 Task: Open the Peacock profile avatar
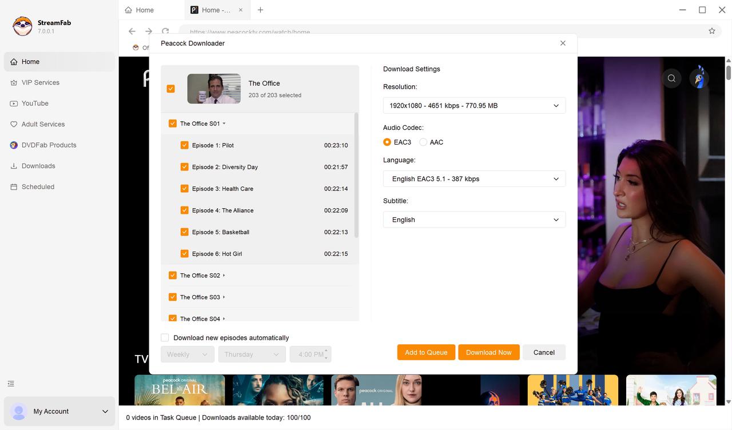[699, 78]
